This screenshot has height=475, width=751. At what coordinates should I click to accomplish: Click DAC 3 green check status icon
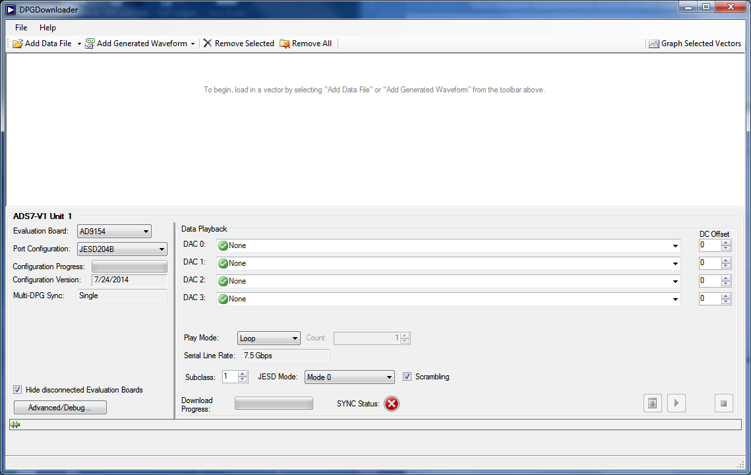pyautogui.click(x=223, y=299)
